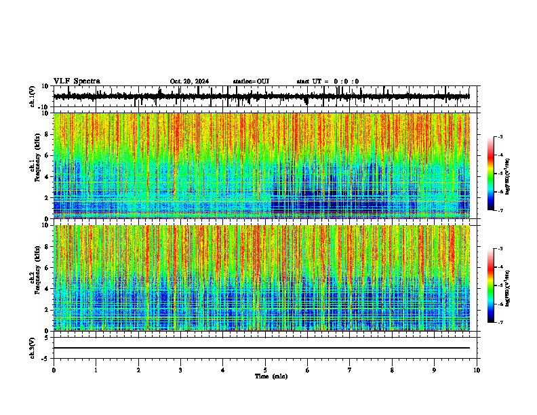This screenshot has height=415, width=537.
Task: Click the ch.2 "Frequency (kHz)" axis title
Action: click(x=37, y=270)
